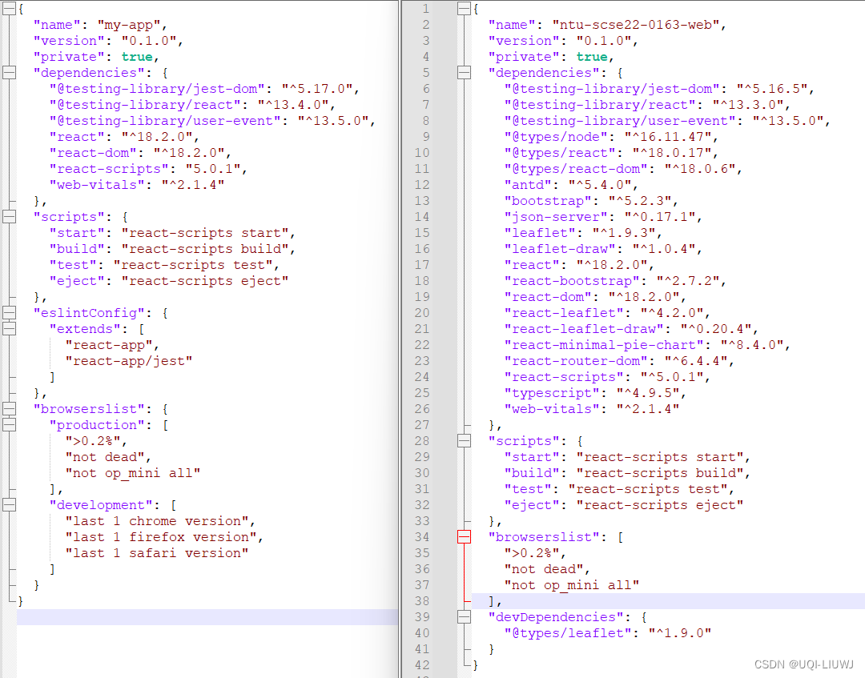
Task: Click the fold icon beside the "development" array
Action: tap(9, 504)
